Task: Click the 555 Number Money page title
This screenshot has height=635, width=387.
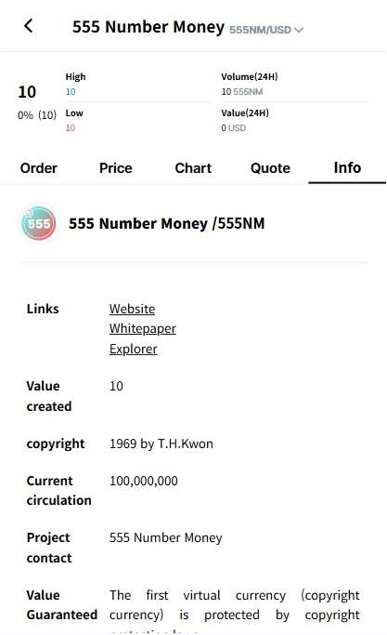Action: point(148,27)
